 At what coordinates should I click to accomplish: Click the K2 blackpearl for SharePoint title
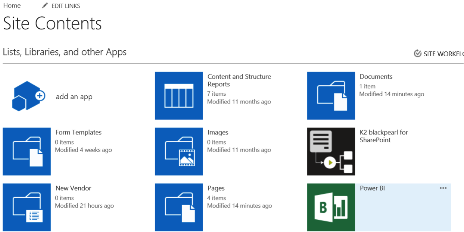pos(383,136)
